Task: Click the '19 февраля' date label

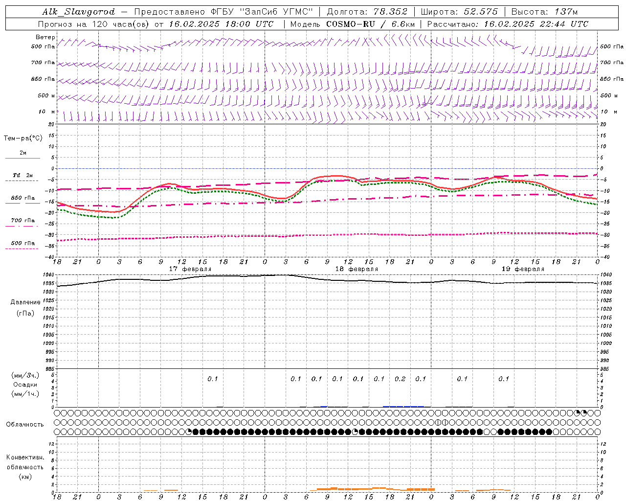Action: [523, 269]
